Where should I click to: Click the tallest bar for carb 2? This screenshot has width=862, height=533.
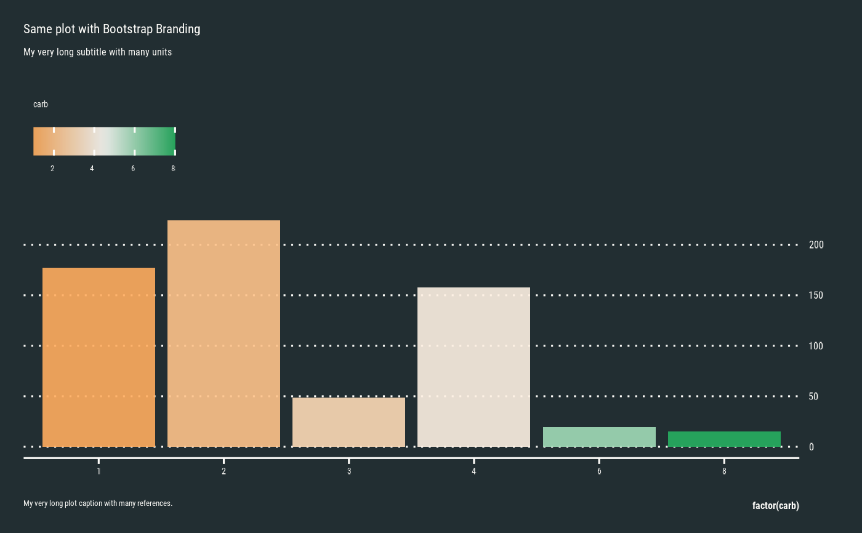point(224,334)
